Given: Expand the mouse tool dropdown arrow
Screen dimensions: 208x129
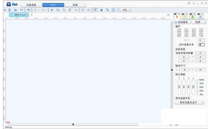Looking at the screenshot, I should pos(116,10).
